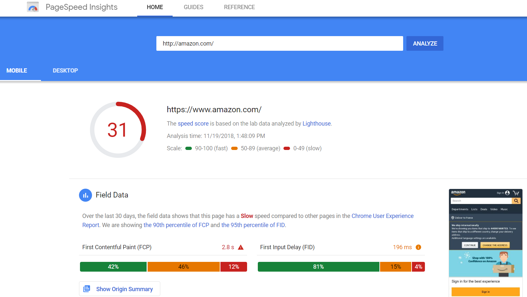Click the ANALYZE button

425,43
